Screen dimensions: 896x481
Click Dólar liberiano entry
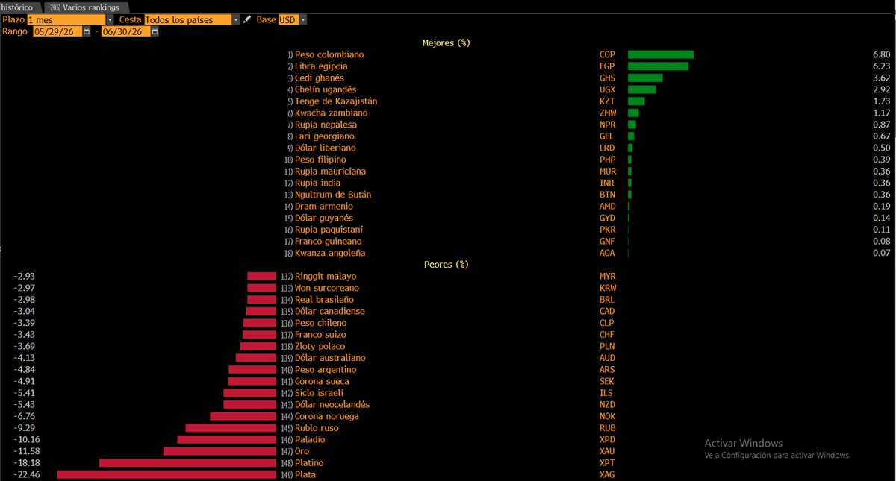(x=325, y=148)
